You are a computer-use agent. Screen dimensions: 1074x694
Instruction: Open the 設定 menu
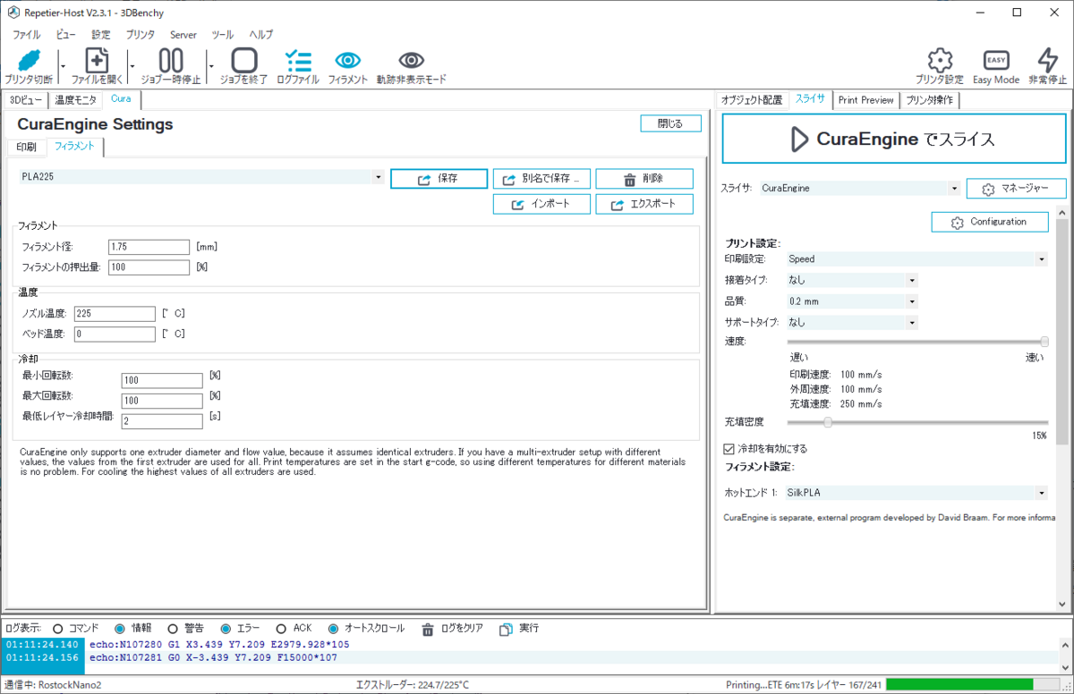click(101, 34)
